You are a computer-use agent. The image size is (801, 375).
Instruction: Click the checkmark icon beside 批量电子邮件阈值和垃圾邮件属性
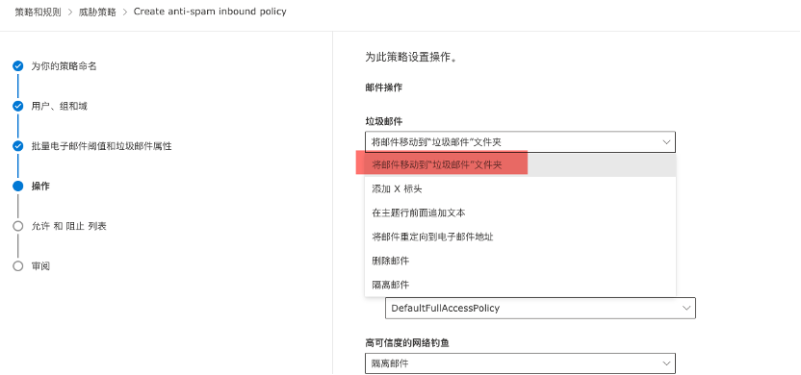tap(18, 146)
